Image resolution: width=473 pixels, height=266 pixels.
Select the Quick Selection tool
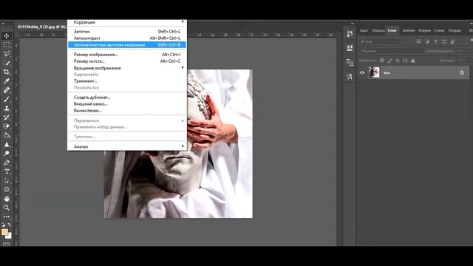pos(7,63)
